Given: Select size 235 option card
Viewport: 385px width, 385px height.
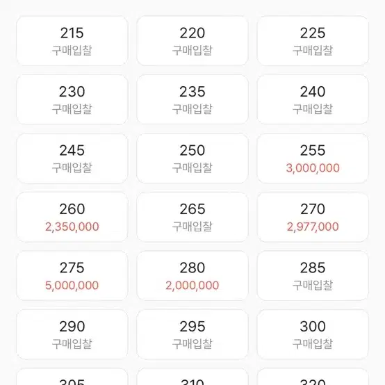Looking at the screenshot, I should [x=192, y=99].
